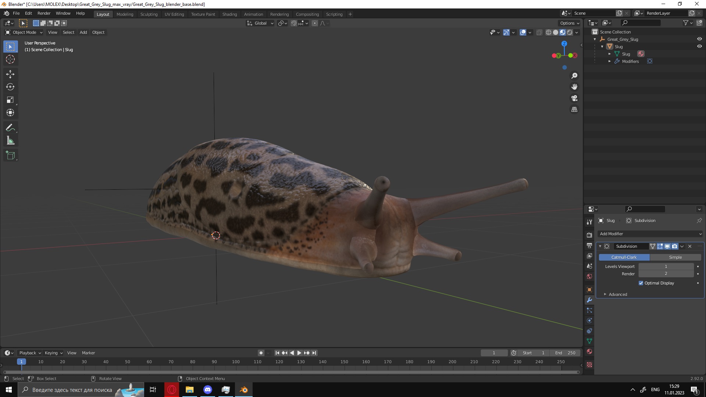The height and width of the screenshot is (397, 706).
Task: Activate the Scale tool
Action: point(10,100)
